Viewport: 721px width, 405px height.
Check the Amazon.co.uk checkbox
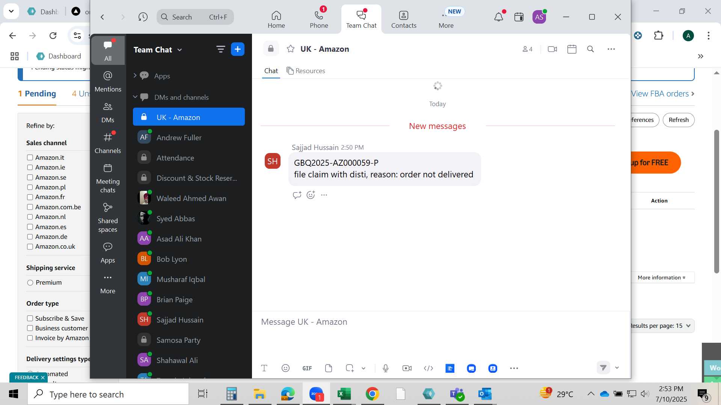click(30, 246)
